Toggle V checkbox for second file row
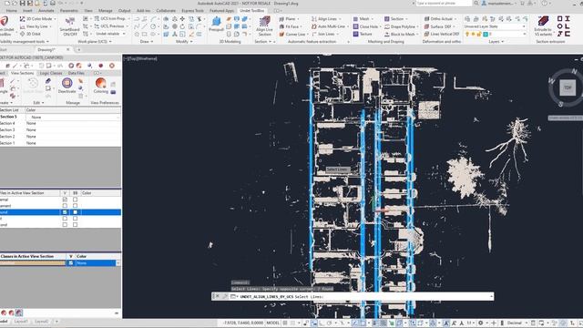 [65, 206]
